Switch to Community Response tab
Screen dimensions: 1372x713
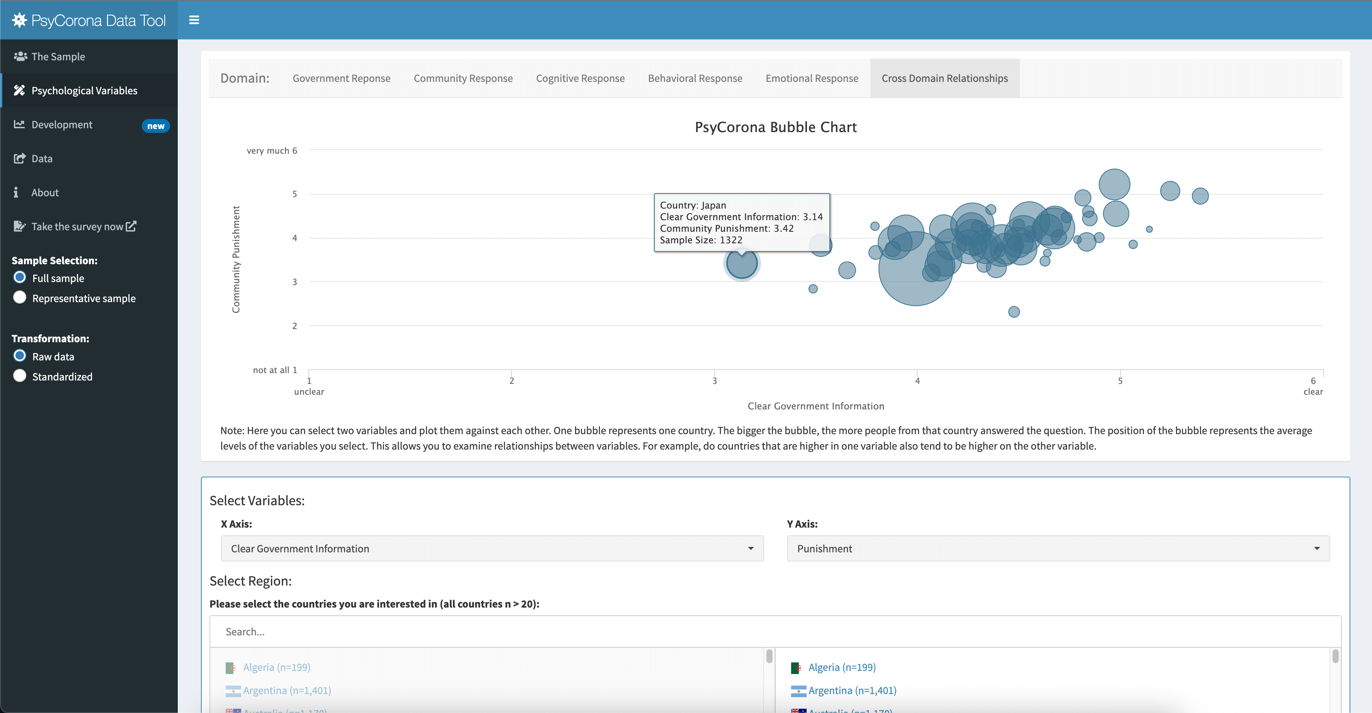coord(463,78)
